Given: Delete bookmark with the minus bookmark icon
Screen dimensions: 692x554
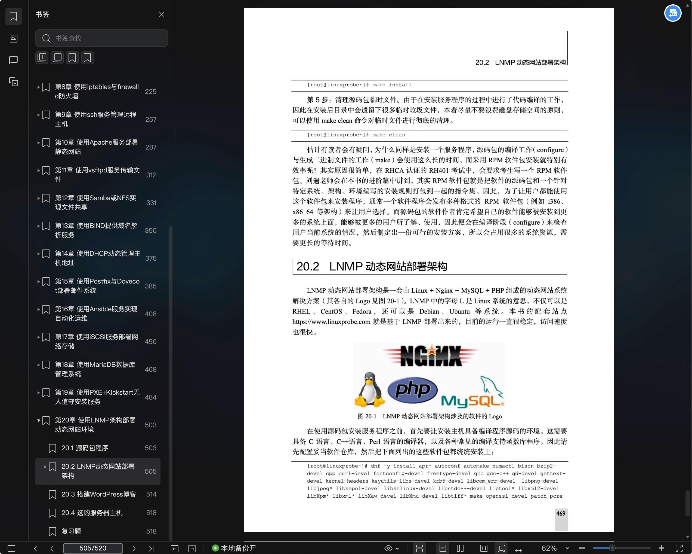Looking at the screenshot, I should (87, 58).
